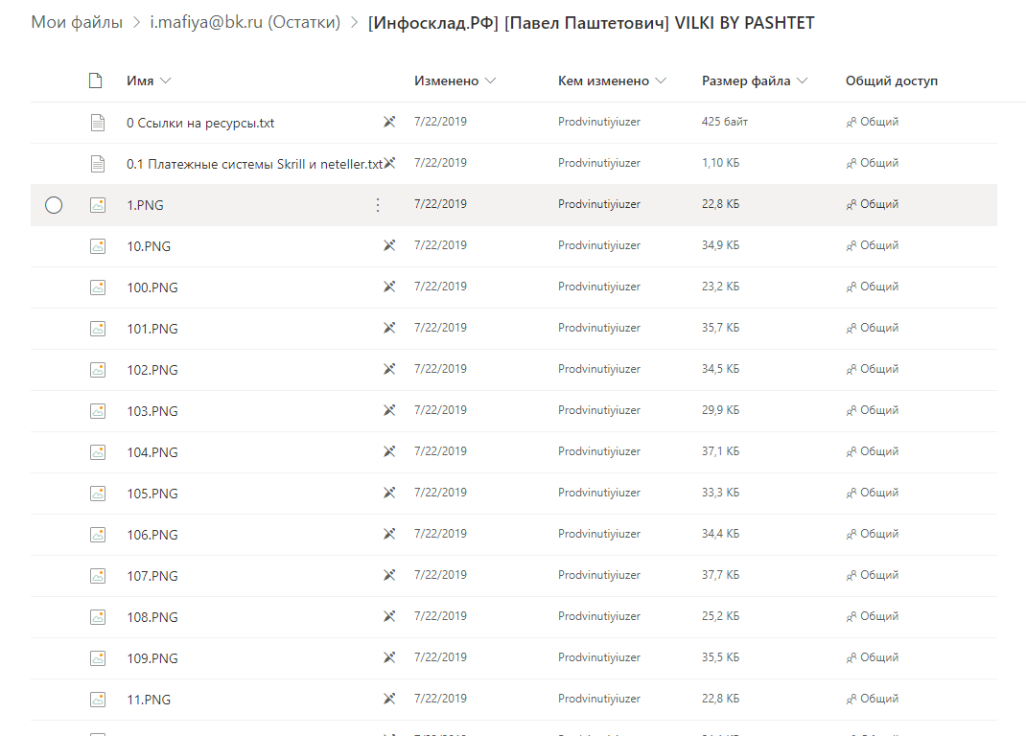1026x736 pixels.
Task: Click the sync status icon for 100.PNG
Action: [x=389, y=287]
